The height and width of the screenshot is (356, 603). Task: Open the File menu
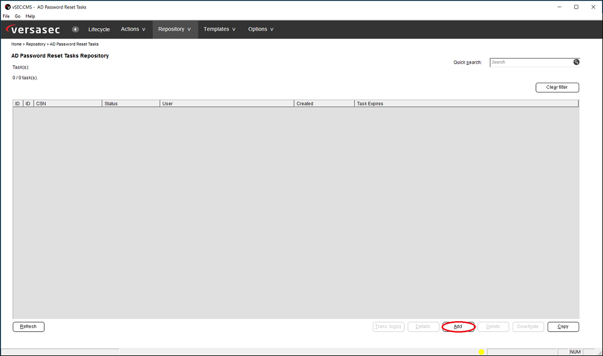6,16
